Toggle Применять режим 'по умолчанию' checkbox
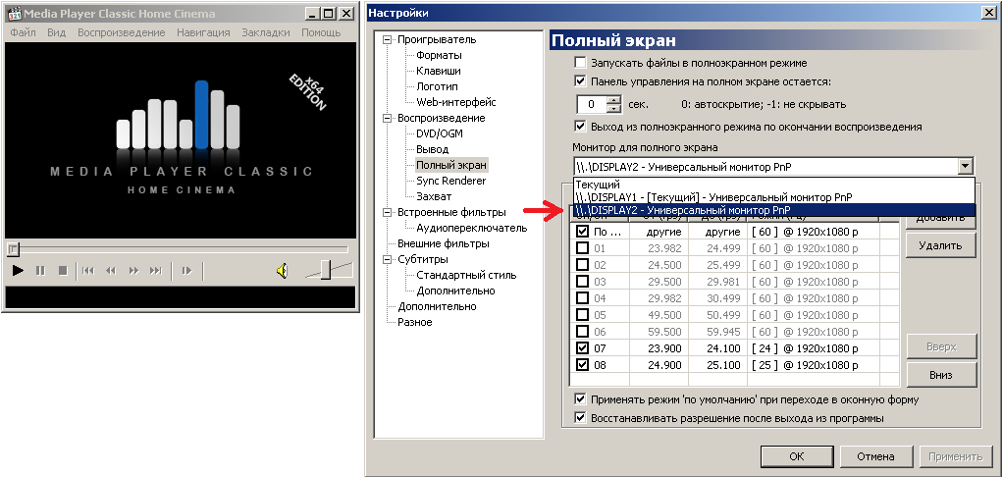 click(580, 399)
